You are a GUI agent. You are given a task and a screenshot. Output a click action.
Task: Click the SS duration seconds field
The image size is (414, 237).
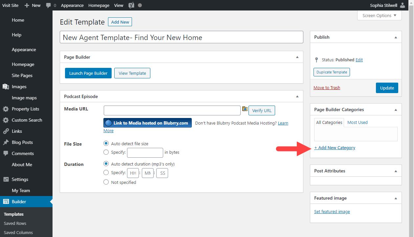click(162, 173)
